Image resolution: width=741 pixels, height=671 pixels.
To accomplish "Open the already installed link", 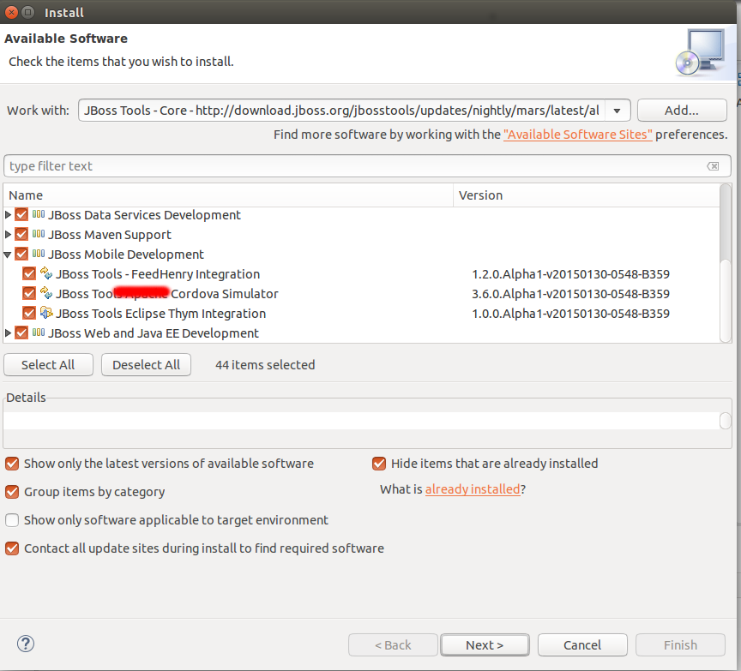I will [x=473, y=489].
